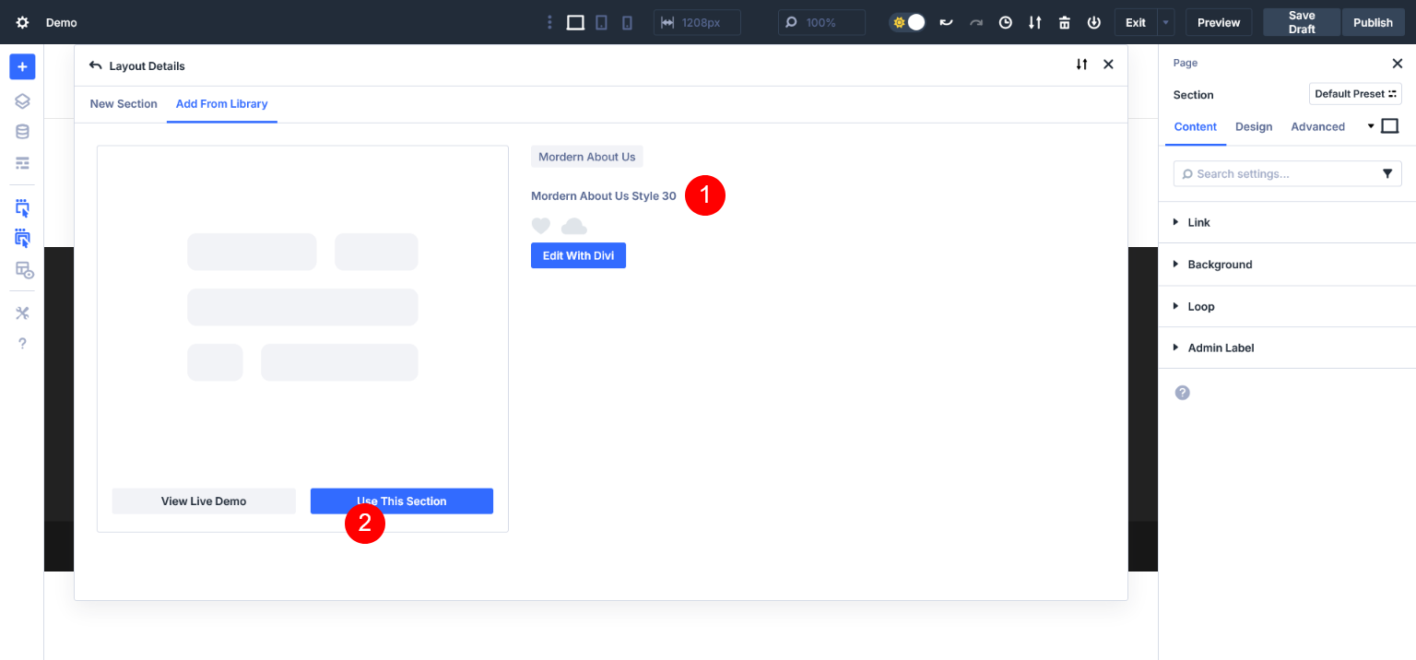The height and width of the screenshot is (660, 1416).
Task: Open the help question mark in sidebar
Action: (x=22, y=343)
